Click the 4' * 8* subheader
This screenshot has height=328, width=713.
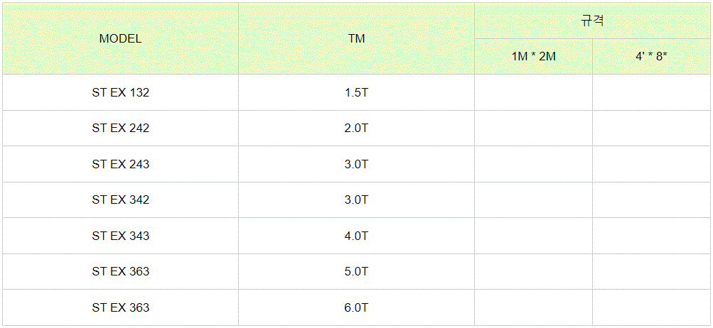pos(652,57)
